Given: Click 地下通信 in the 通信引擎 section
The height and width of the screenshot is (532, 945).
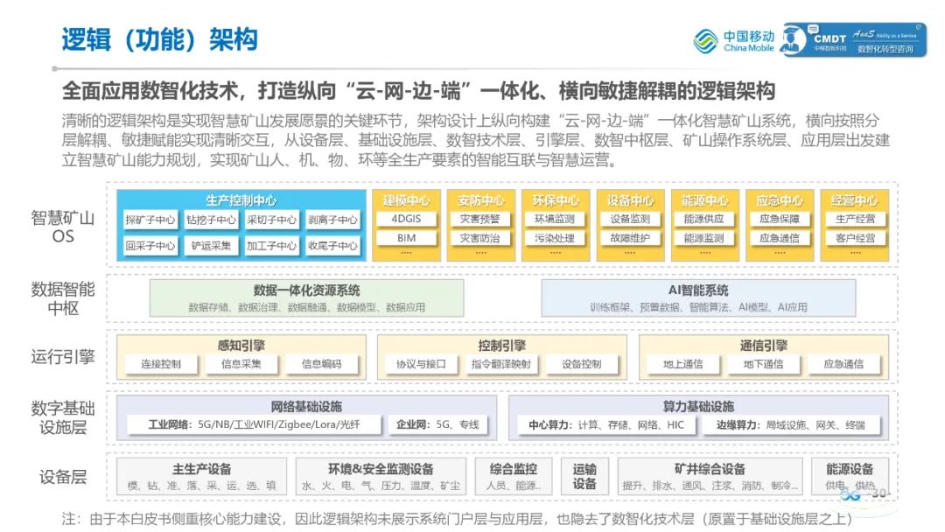Looking at the screenshot, I should pos(763,364).
